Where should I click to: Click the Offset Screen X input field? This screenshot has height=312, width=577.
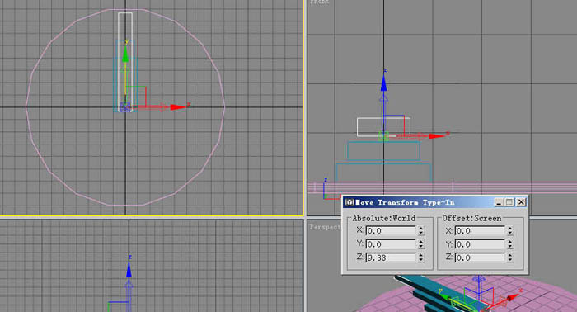480,231
